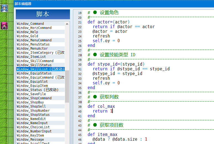Viewport: 214px width, 144px height.
Task: Click the '@data ? @data.size : 1' line
Action: pos(120,139)
